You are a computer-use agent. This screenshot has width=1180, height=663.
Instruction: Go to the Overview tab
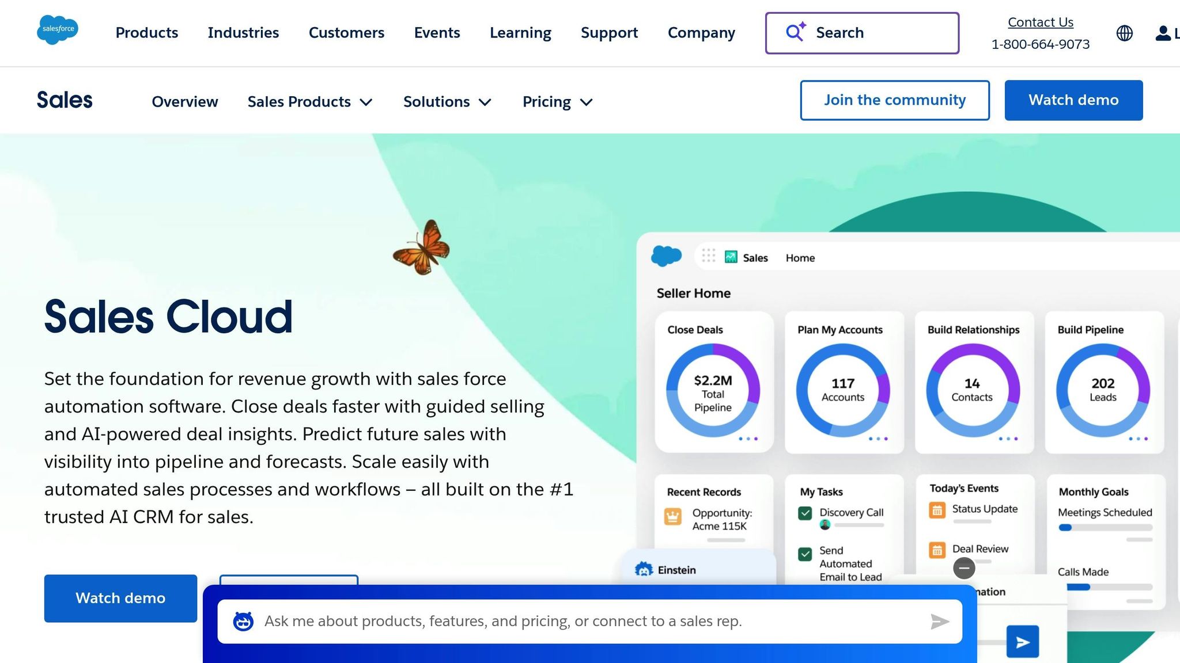185,102
